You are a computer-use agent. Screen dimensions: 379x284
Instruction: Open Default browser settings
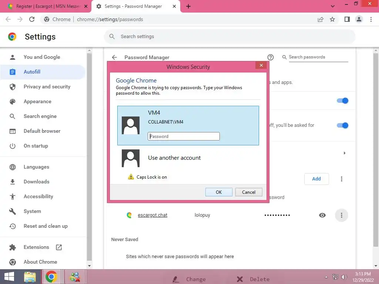click(x=43, y=131)
